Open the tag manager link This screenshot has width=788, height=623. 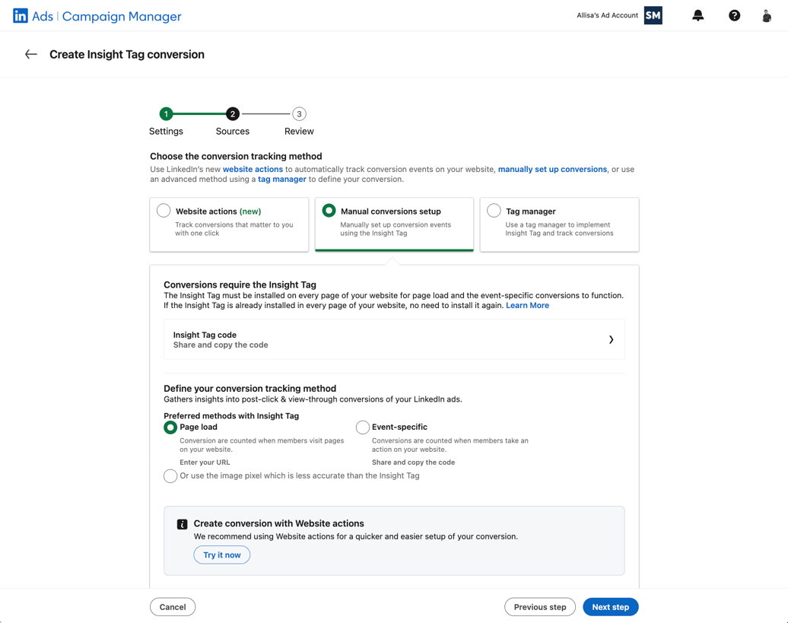coord(282,180)
